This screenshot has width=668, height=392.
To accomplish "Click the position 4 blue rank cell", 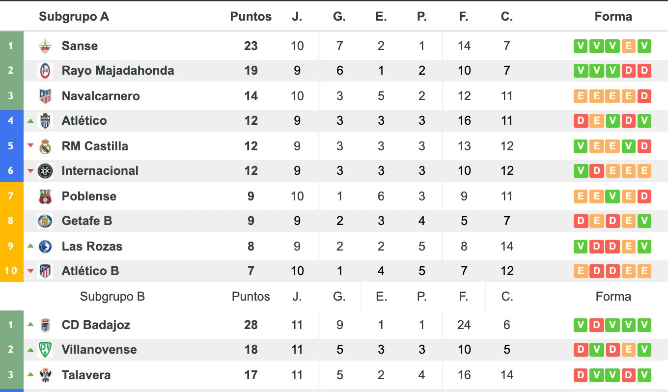I will [11, 120].
